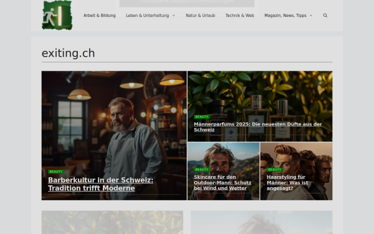Viewport: 374px width, 234px height.
Task: Click the faded plants card thumbnail at the bottom
Action: tap(112, 222)
